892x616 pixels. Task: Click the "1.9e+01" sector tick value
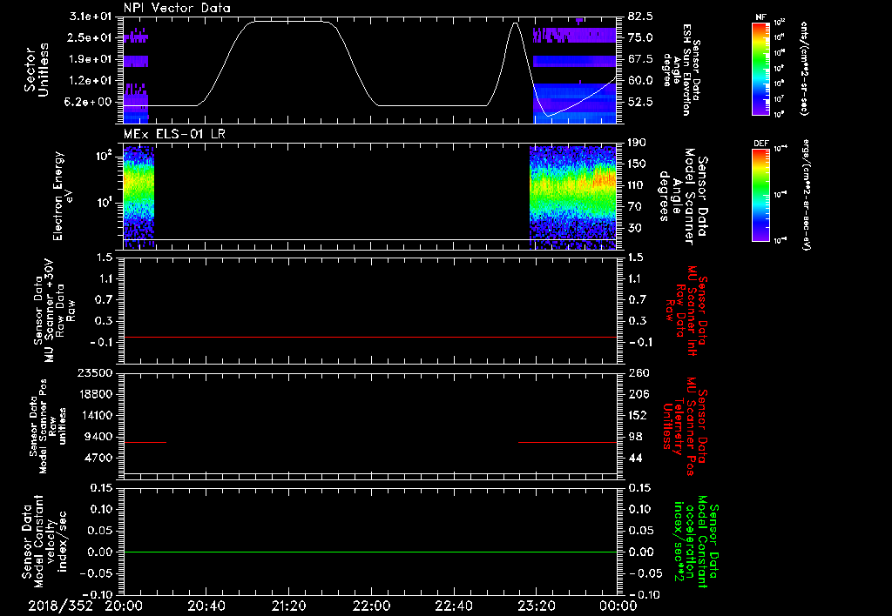[x=91, y=59]
